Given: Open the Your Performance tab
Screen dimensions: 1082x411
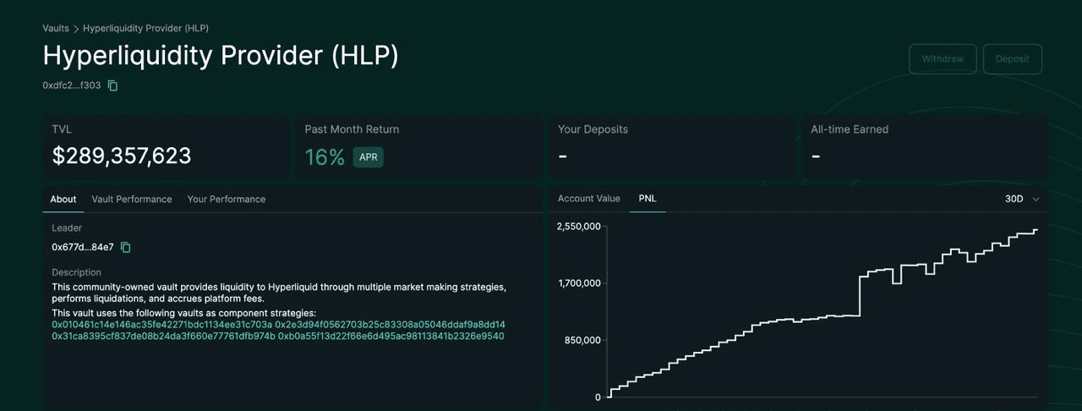Looking at the screenshot, I should pos(227,200).
